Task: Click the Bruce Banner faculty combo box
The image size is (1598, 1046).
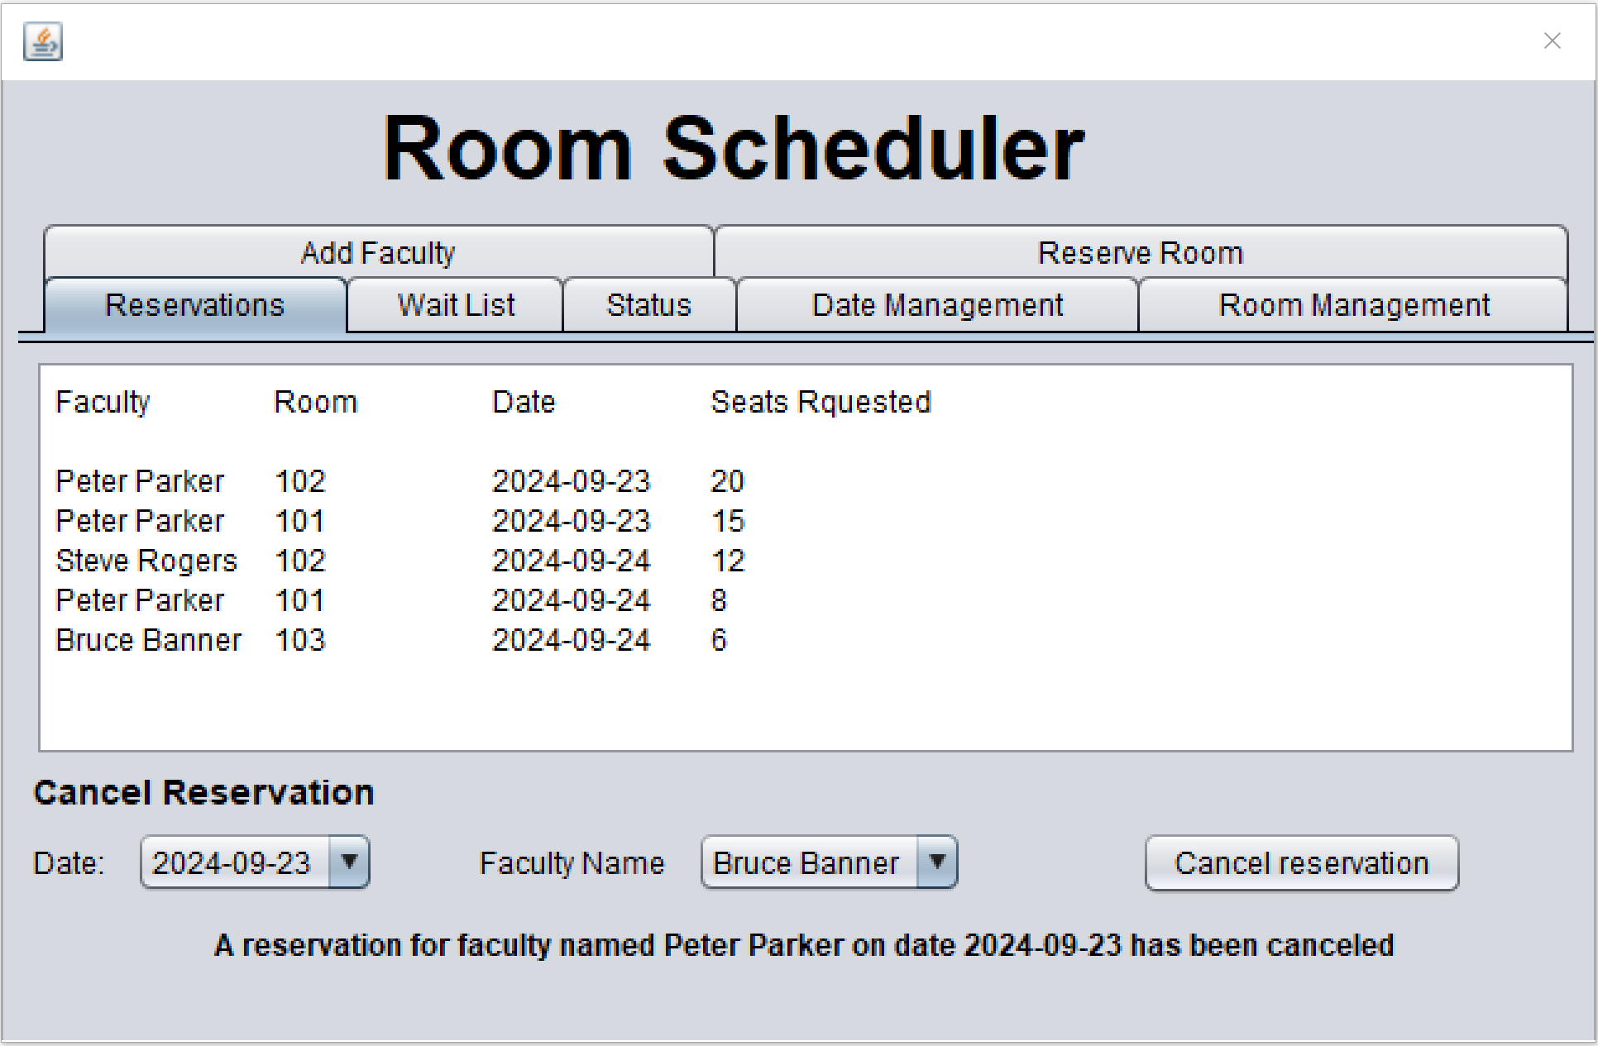Action: (x=806, y=863)
